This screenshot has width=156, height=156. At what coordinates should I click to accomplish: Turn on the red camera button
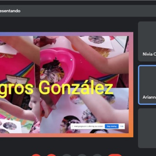click(51, 155)
